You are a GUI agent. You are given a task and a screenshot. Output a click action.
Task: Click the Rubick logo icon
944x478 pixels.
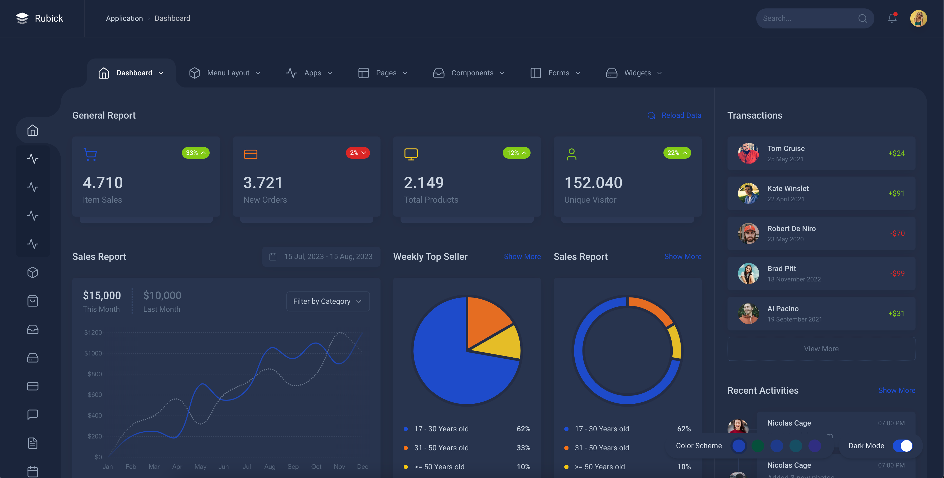pyautogui.click(x=22, y=18)
